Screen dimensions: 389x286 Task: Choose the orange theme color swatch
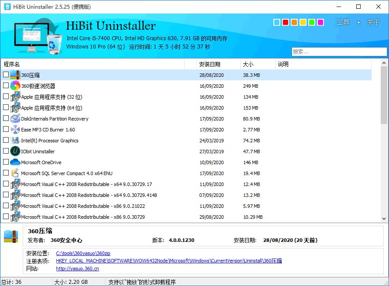coord(294,22)
